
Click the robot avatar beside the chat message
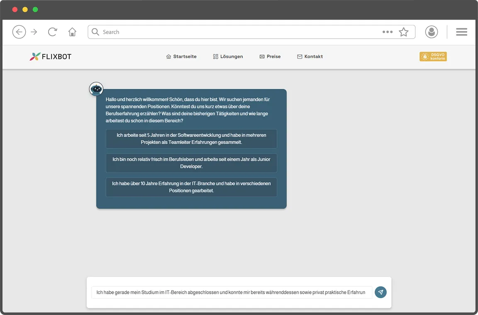tap(96, 88)
